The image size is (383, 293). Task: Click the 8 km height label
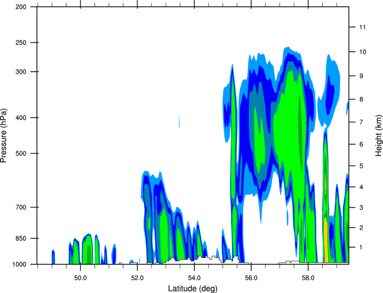coord(361,100)
